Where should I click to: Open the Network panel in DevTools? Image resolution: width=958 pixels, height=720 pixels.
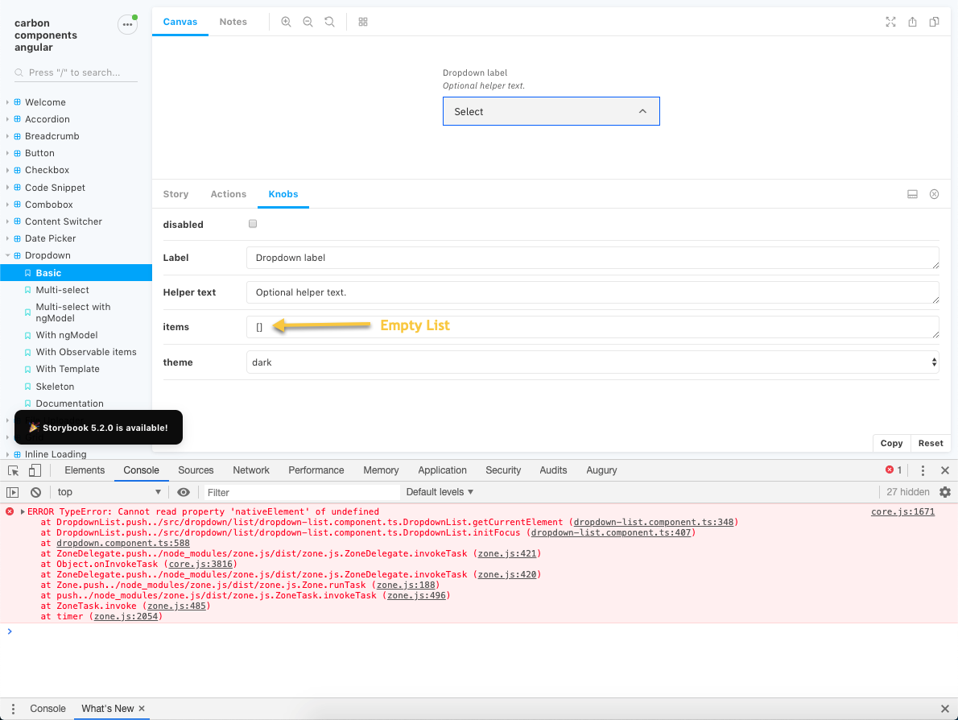coord(250,470)
